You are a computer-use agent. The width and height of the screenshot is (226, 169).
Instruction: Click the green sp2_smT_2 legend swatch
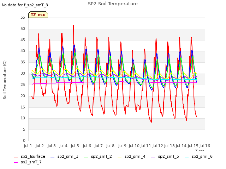tap(86, 157)
